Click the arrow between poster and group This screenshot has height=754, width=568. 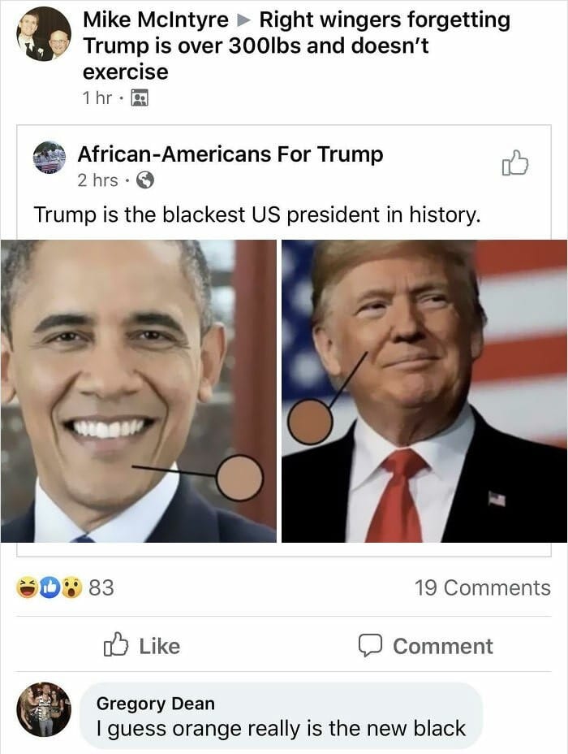click(x=244, y=20)
